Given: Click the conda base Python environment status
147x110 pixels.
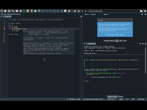Looking at the screenshot, I should click(94, 99).
